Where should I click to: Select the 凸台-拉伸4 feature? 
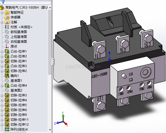pyautogui.click(x=18, y=86)
